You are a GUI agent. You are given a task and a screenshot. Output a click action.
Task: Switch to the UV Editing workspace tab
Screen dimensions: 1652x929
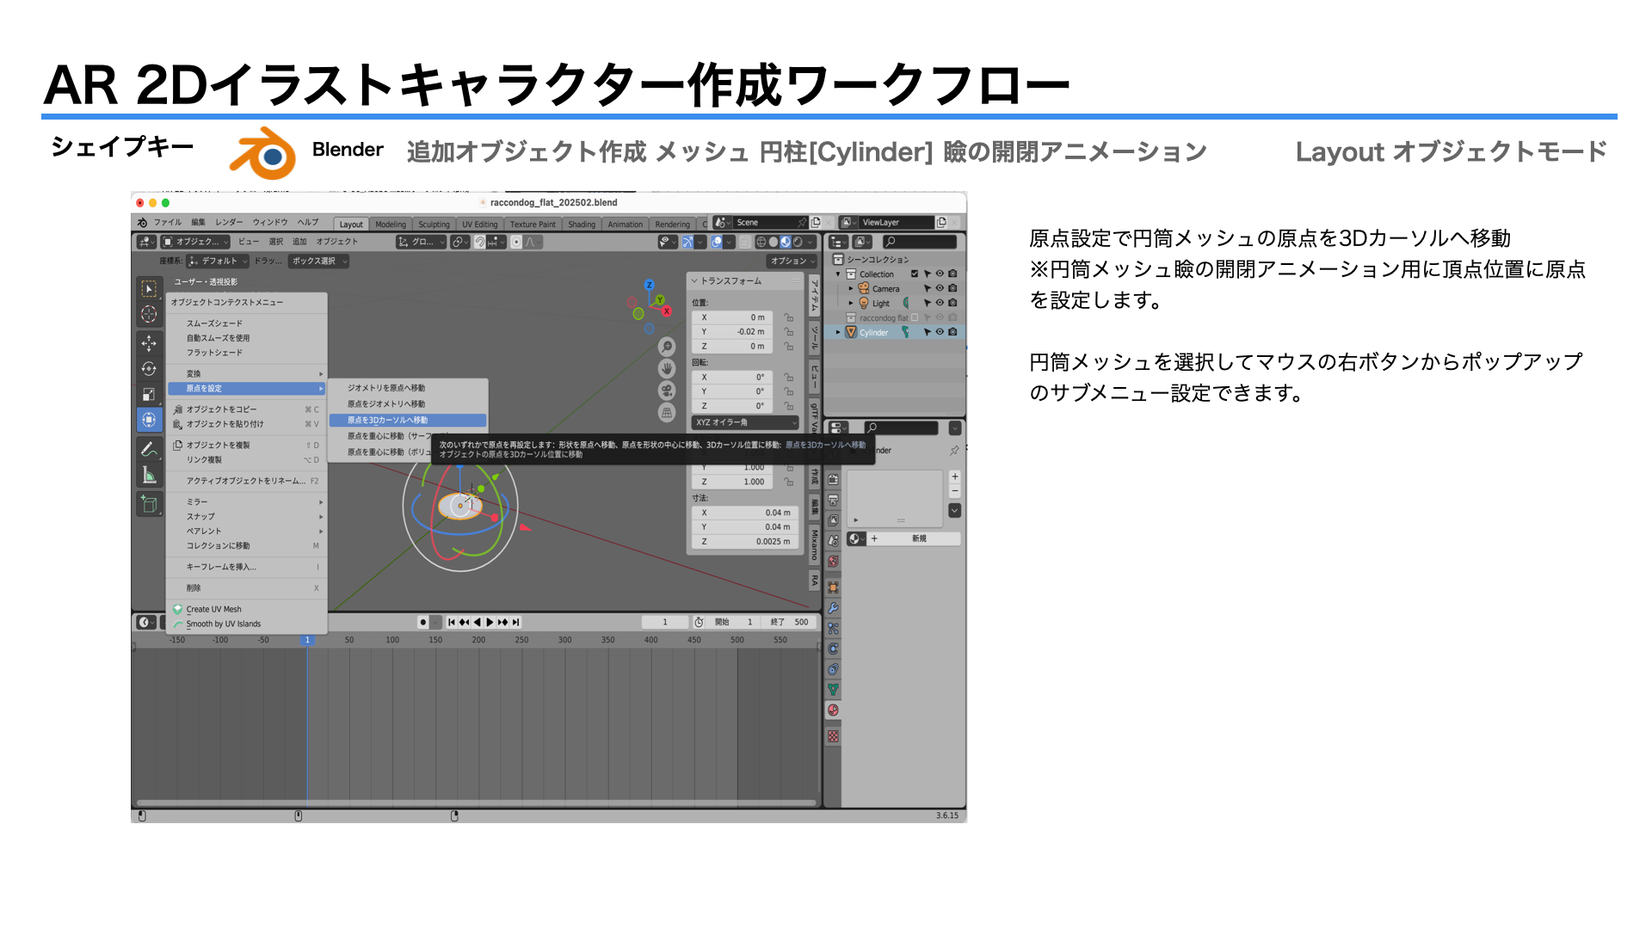point(479,225)
